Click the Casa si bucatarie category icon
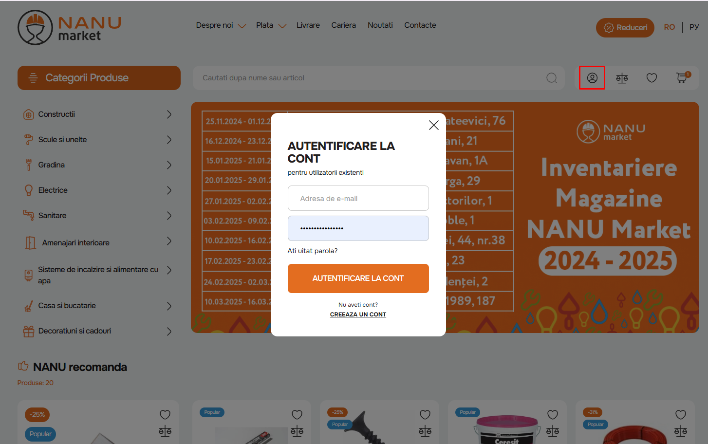Screen dimensions: 708x444 pyautogui.click(x=29, y=306)
